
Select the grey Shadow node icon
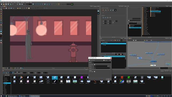pos(128,82)
